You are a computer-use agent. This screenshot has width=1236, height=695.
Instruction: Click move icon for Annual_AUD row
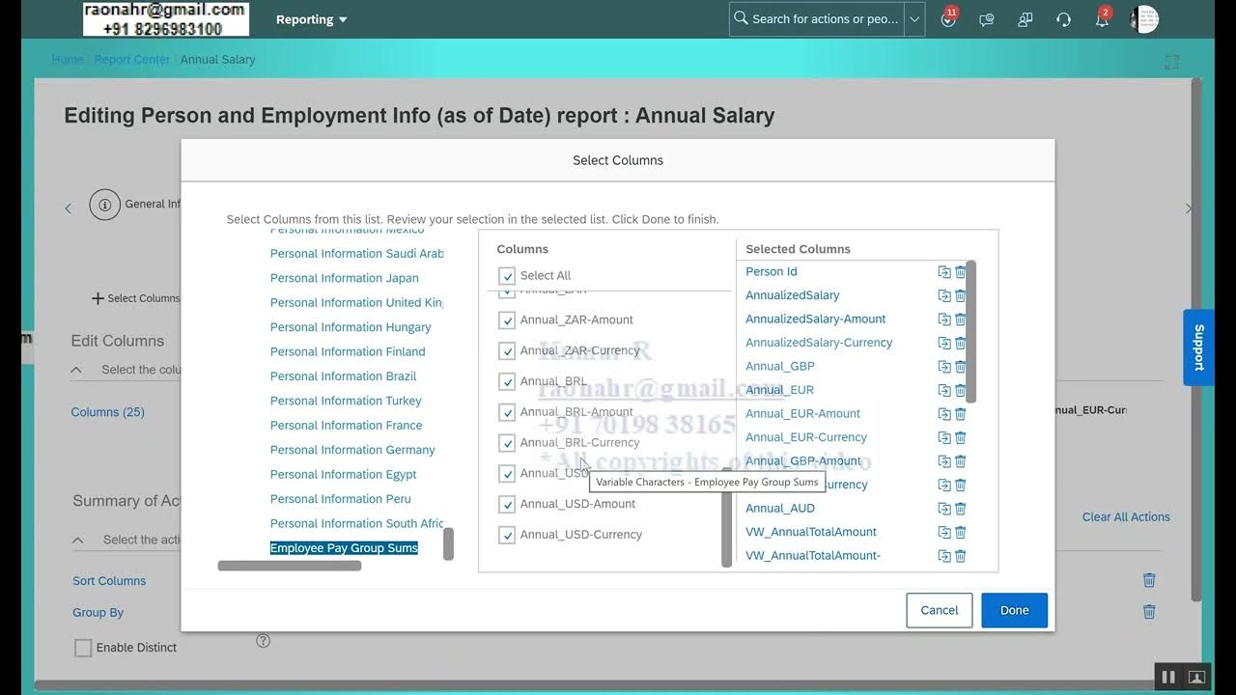coord(944,509)
